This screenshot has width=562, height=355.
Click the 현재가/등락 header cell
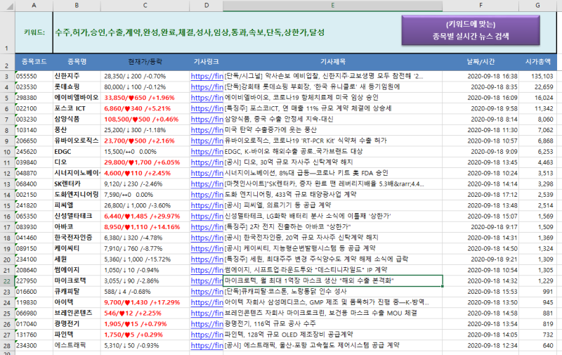tap(145, 62)
